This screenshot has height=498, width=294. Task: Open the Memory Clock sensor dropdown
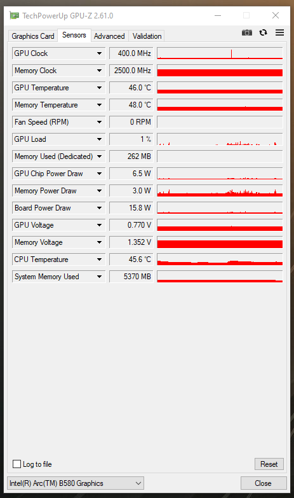[58, 71]
